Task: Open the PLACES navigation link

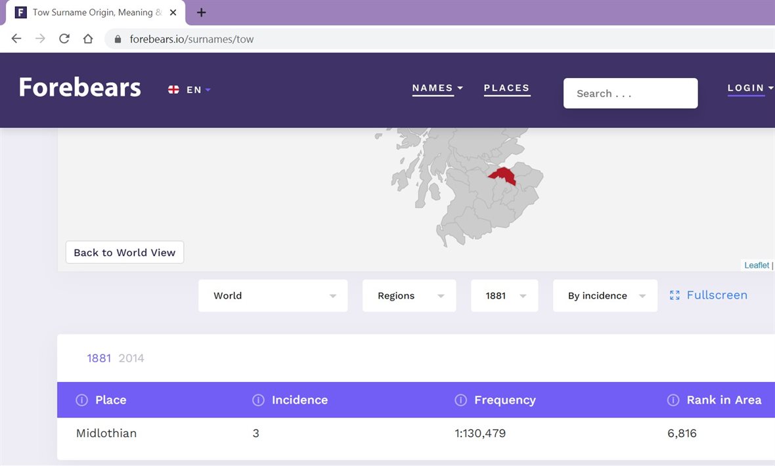Action: 506,88
